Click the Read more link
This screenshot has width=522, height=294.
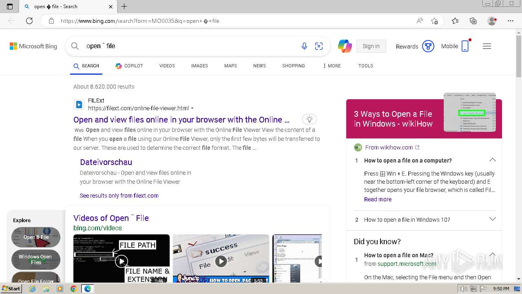378,199
